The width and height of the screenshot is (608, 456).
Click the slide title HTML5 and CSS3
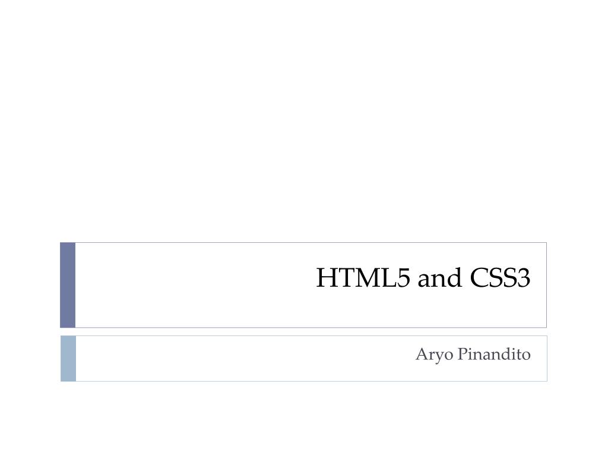pyautogui.click(x=423, y=278)
